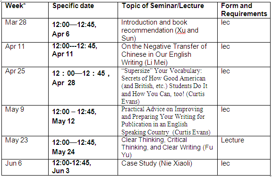The height and width of the screenshot is (177, 272).
Task: Click the 'Case Study (Nie Xiaoli)' cell
Action: 168,167
